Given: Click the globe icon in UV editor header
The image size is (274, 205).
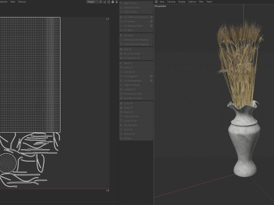Looking at the screenshot, I should [x=112, y=2].
